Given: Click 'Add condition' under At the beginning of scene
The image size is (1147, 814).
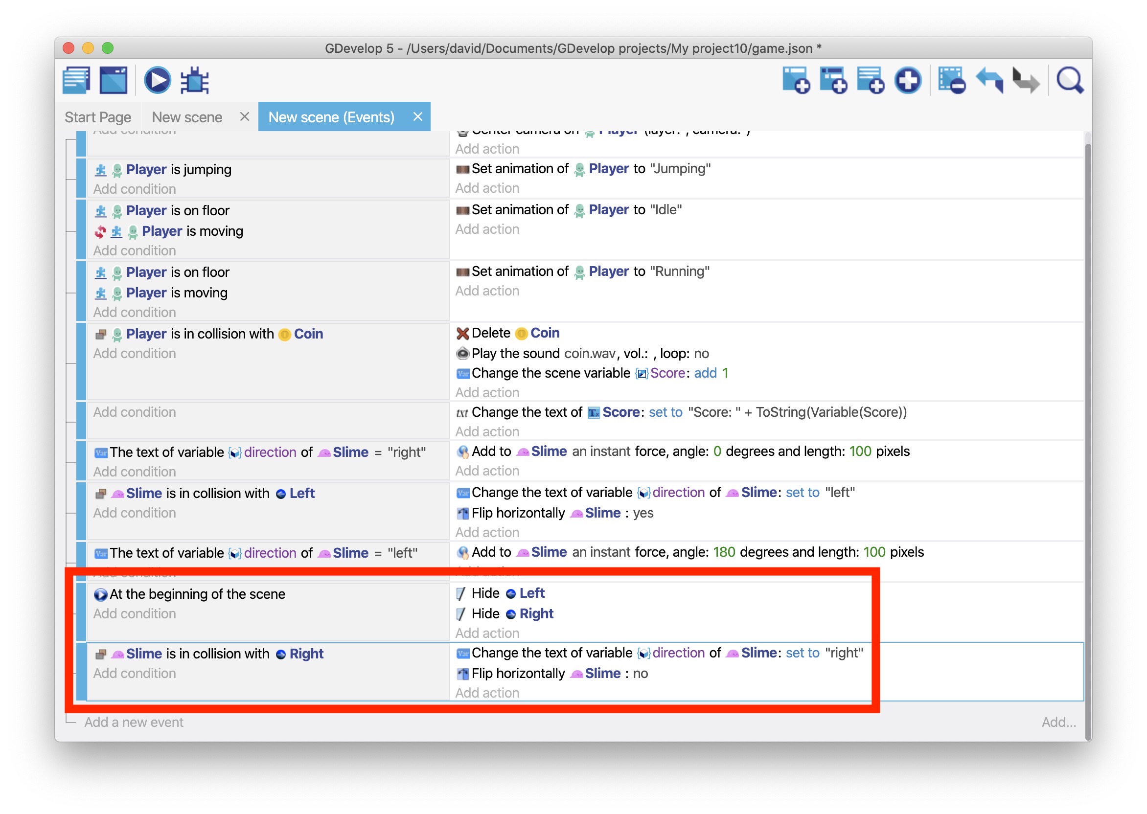Looking at the screenshot, I should (x=135, y=613).
